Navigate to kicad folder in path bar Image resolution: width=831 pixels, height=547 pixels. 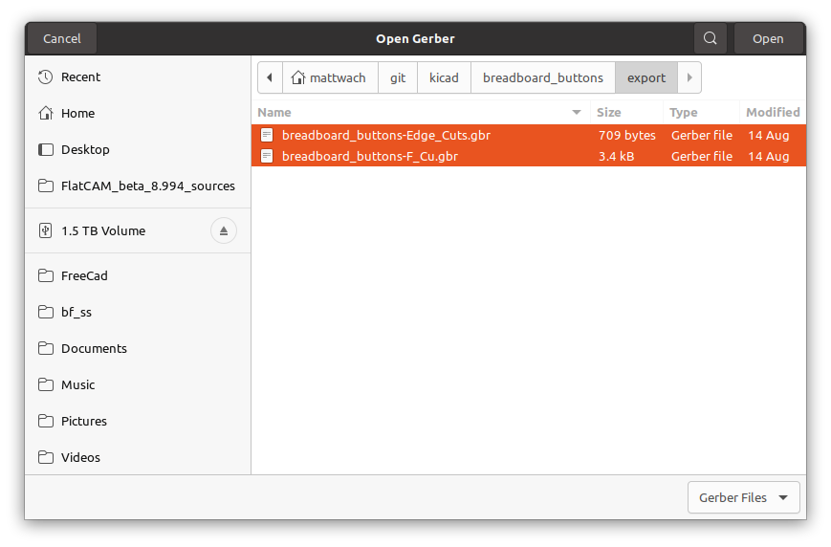tap(444, 77)
